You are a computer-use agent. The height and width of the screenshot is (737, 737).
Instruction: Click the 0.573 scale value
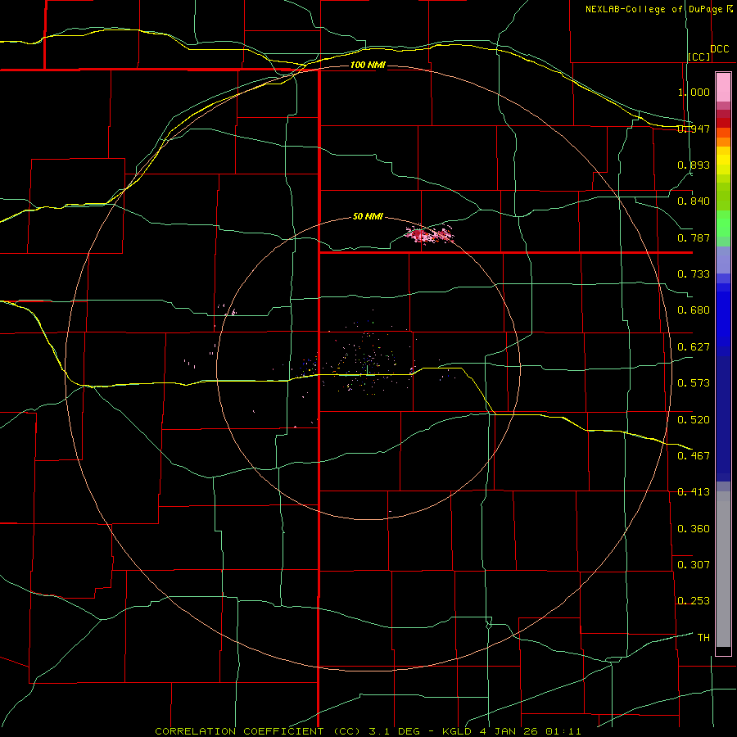(x=694, y=383)
